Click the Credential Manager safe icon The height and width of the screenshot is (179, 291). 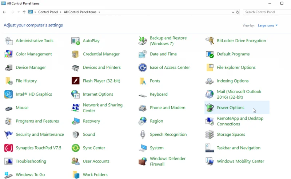[x=76, y=54]
